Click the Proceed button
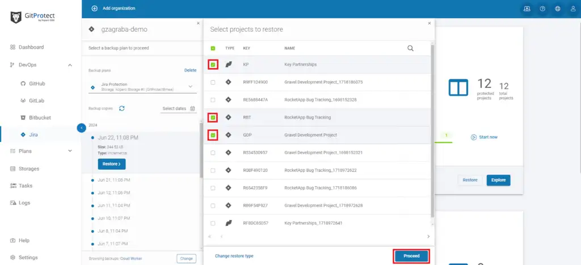 (x=411, y=256)
